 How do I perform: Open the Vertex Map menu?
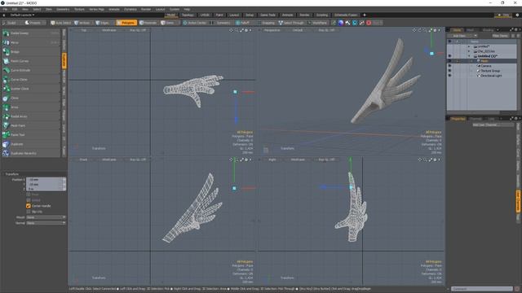(x=96, y=9)
